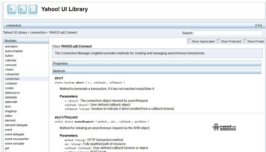Click the Search input field
266x152 pixels.
[228, 33]
